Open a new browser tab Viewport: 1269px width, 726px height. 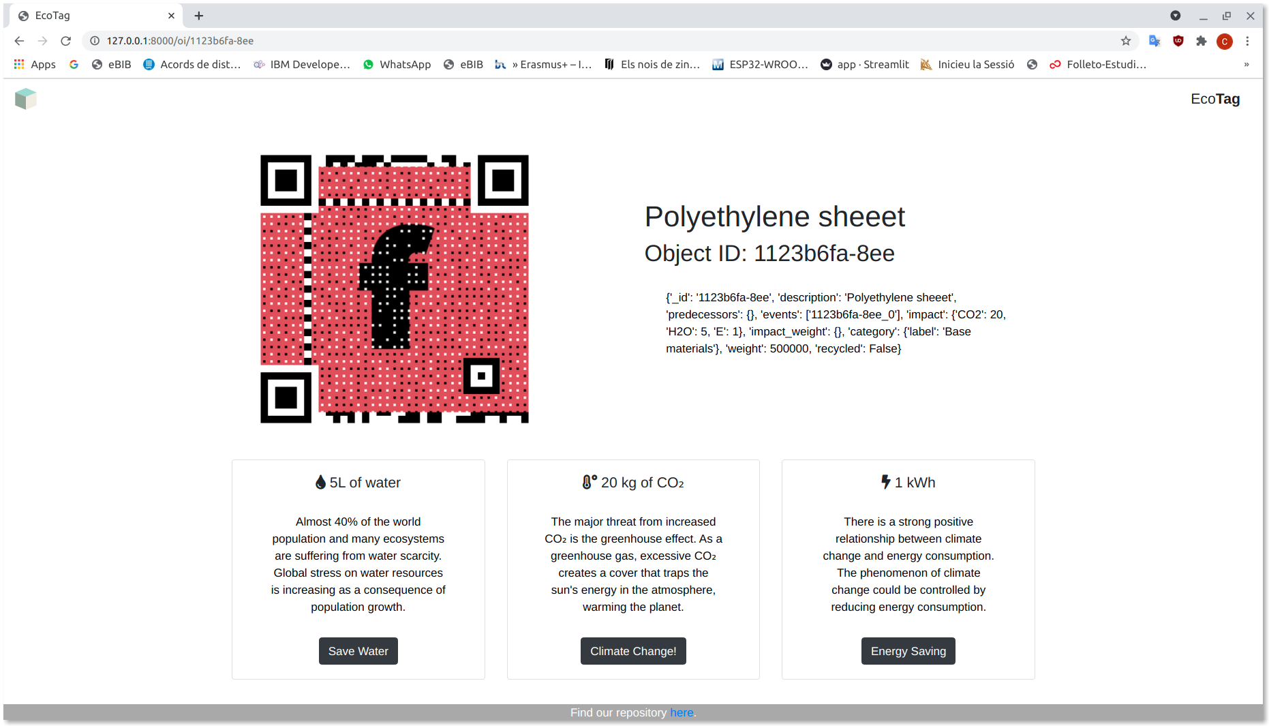click(x=199, y=16)
